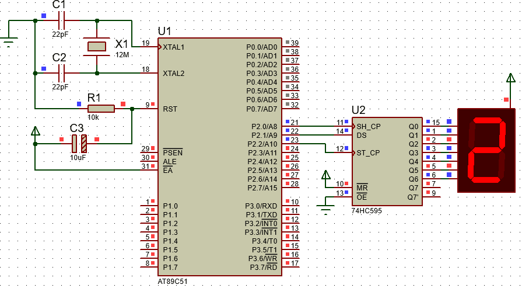This screenshot has height=288, width=522.
Task: Click the ground symbol below U2 OE pin
Action: [325, 209]
